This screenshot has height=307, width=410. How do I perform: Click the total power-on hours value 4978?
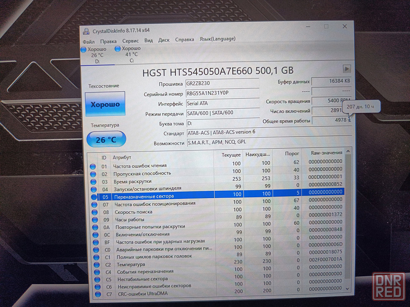pos(332,120)
